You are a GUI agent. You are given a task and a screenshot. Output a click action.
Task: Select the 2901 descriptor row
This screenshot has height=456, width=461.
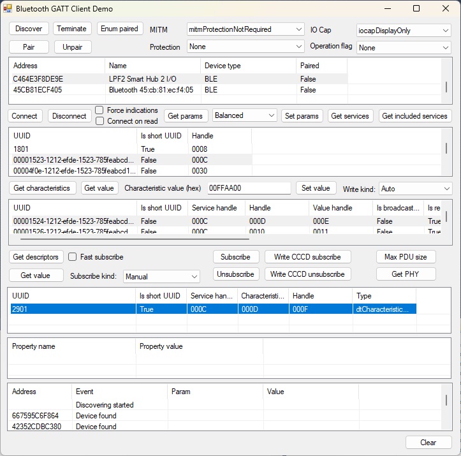coord(191,309)
